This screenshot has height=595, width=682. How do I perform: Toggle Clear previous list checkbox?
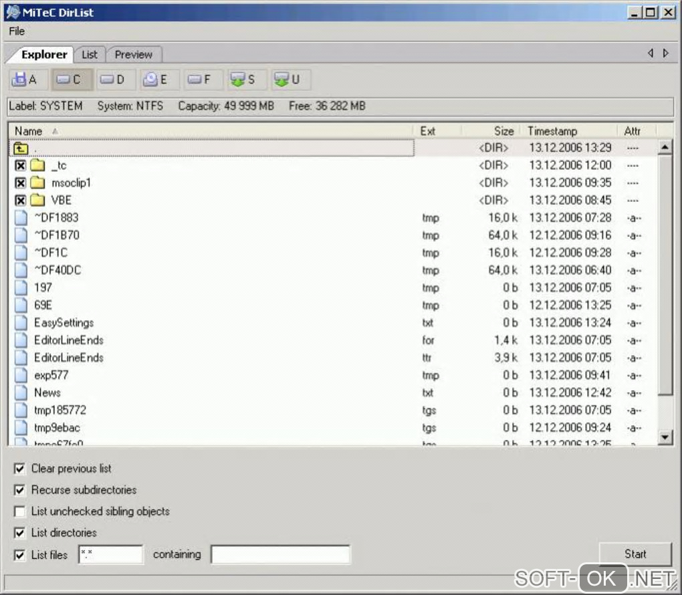19,469
